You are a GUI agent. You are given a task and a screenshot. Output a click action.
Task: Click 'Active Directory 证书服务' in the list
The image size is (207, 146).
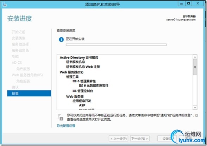[x=79, y=58]
